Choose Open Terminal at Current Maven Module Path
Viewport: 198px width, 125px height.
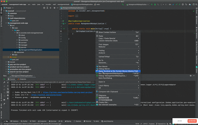point(118,71)
